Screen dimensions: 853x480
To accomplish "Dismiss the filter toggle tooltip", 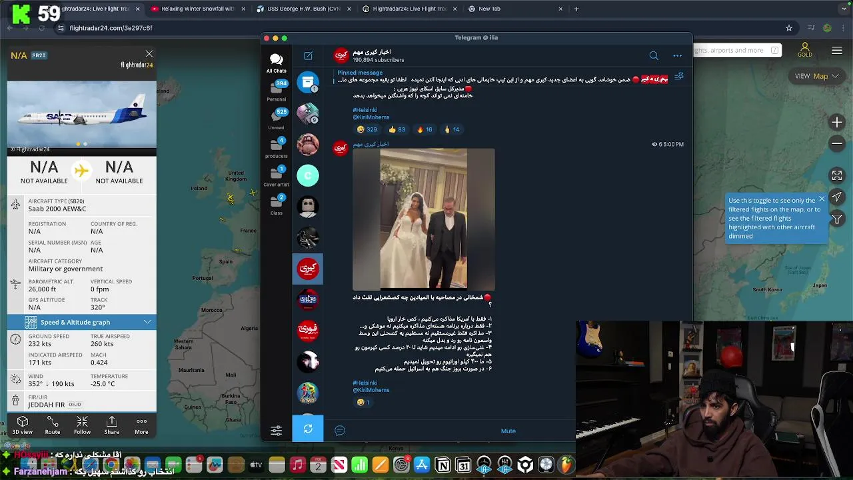I will coord(822,199).
